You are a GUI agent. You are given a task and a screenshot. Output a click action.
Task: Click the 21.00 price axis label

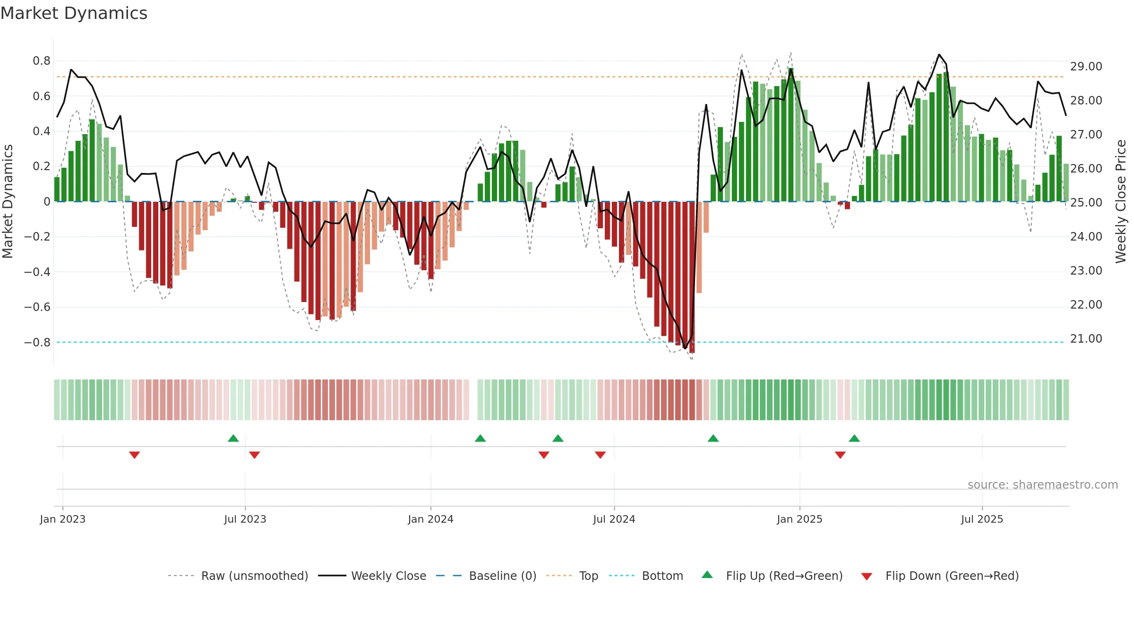[1086, 339]
